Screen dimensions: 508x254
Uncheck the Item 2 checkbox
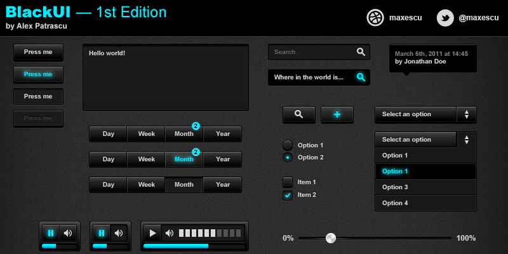coord(288,195)
